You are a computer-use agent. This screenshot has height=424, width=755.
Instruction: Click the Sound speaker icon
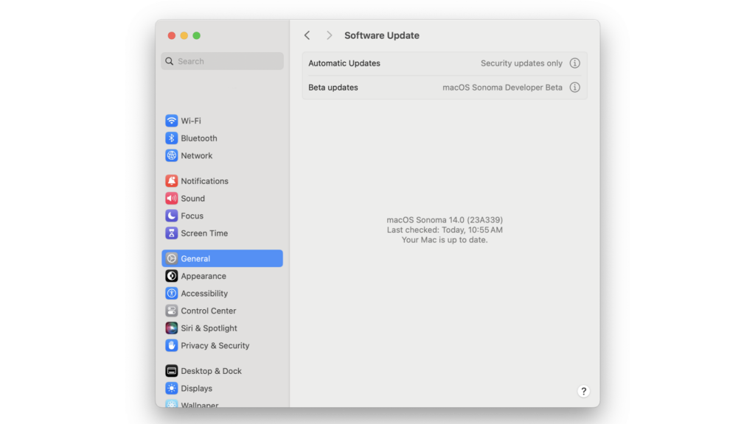pos(171,198)
